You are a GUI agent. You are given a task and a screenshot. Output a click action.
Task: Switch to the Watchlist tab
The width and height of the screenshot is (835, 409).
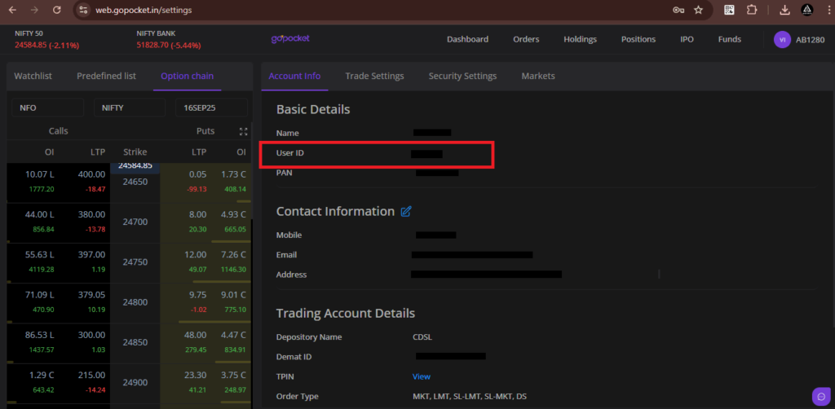(x=33, y=77)
